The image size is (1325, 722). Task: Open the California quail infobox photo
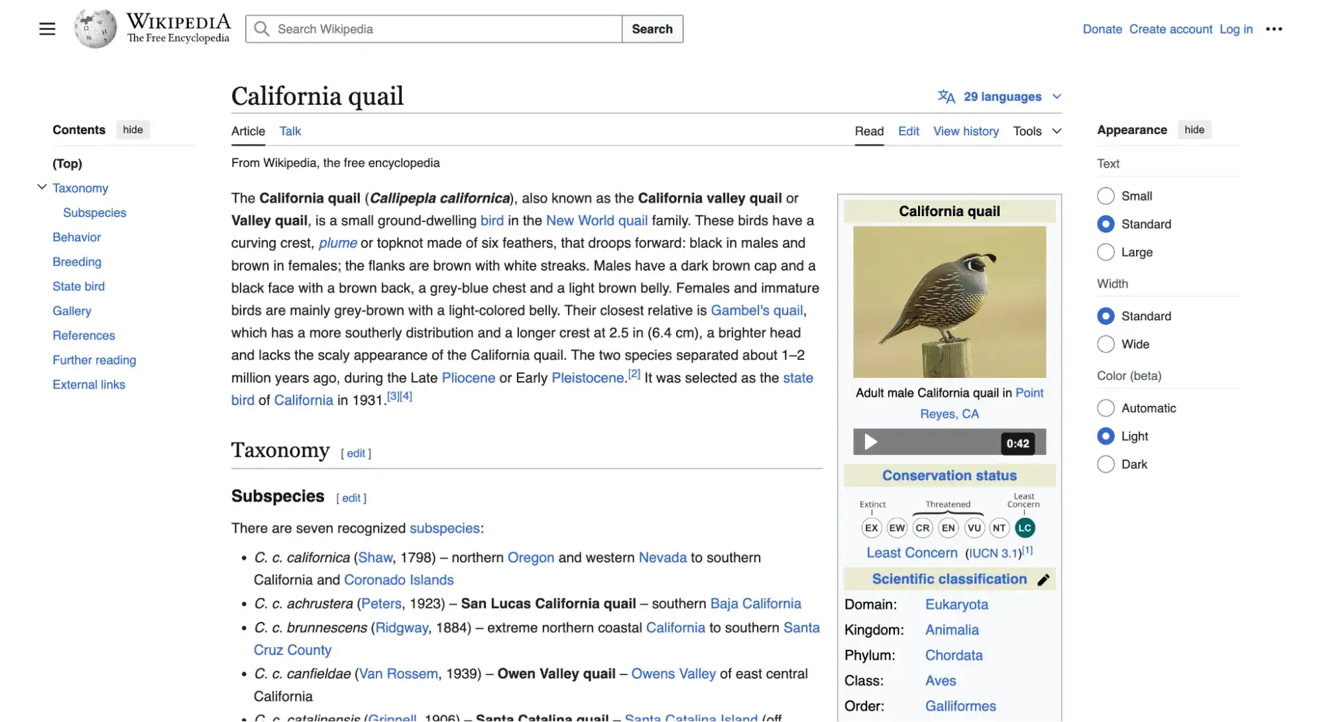click(x=949, y=302)
